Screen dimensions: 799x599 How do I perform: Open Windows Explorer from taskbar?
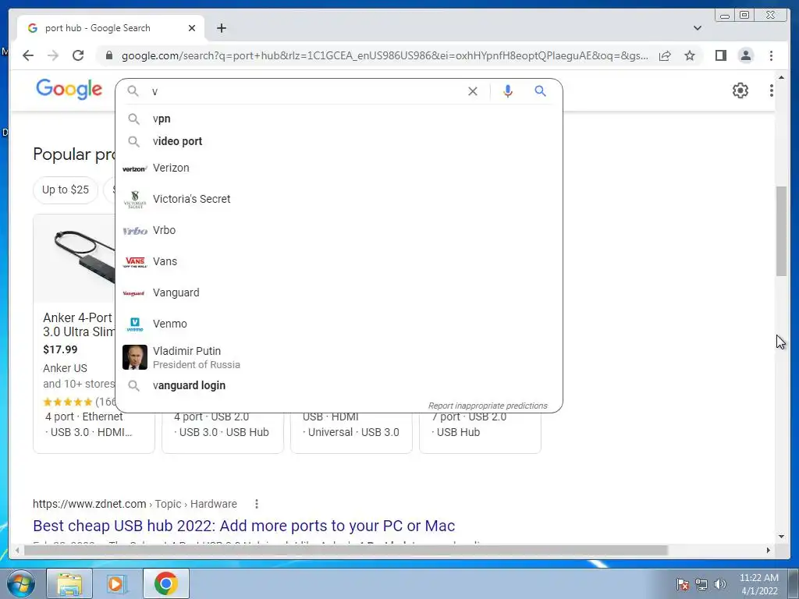click(x=69, y=583)
